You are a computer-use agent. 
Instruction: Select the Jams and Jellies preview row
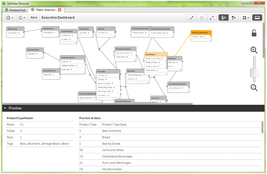pyautogui.click(x=170, y=150)
